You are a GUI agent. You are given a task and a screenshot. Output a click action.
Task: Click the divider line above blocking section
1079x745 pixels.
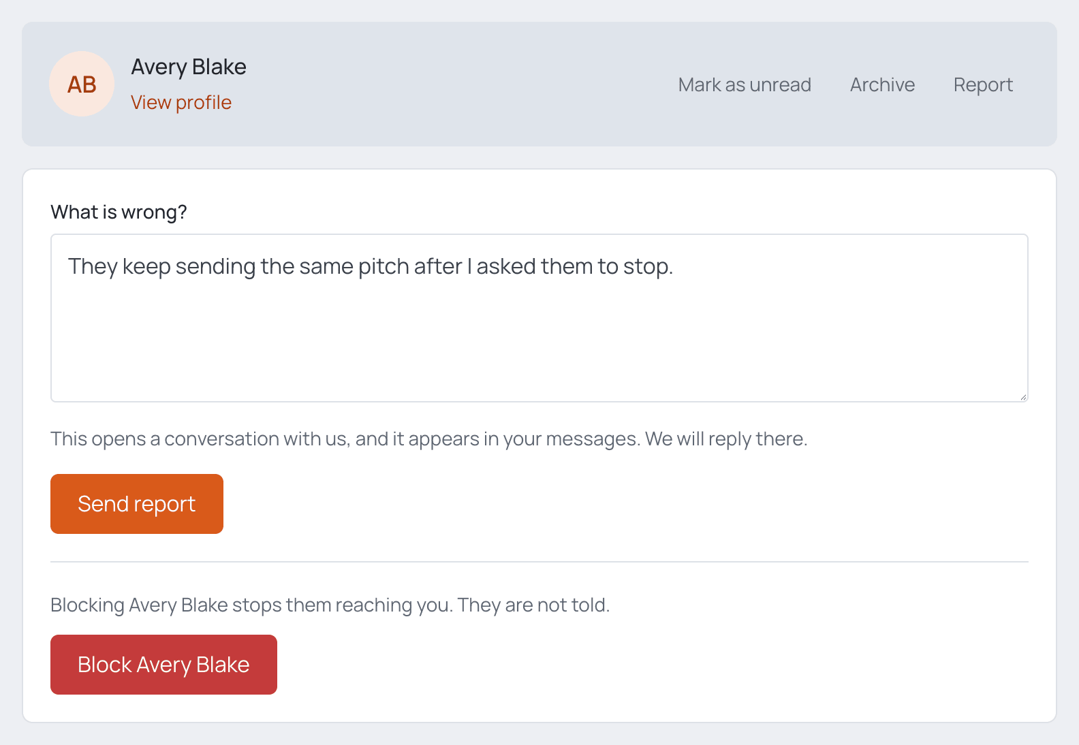pyautogui.click(x=539, y=562)
